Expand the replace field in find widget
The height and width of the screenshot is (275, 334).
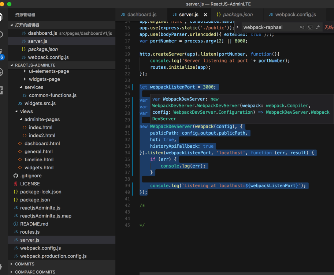[238, 27]
